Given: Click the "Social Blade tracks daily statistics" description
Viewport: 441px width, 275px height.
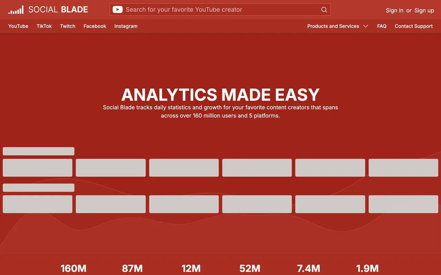Looking at the screenshot, I should click(x=220, y=111).
